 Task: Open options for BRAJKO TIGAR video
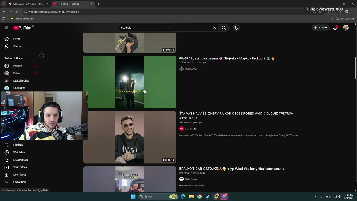click(x=312, y=168)
